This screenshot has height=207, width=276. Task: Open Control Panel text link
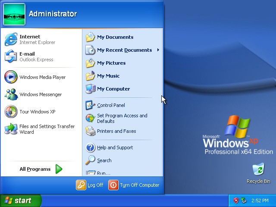(111, 105)
